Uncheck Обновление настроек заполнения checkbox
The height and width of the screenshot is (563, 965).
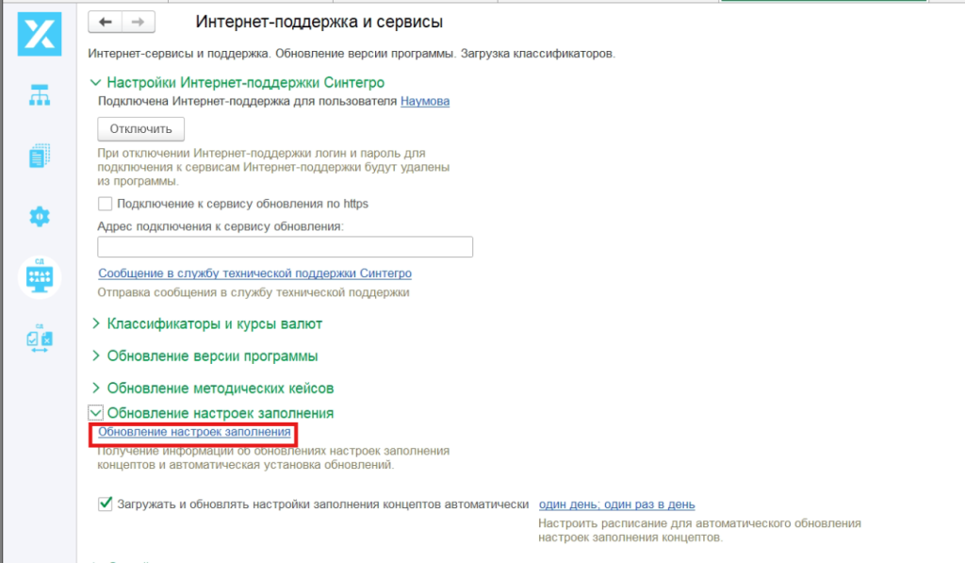click(96, 412)
